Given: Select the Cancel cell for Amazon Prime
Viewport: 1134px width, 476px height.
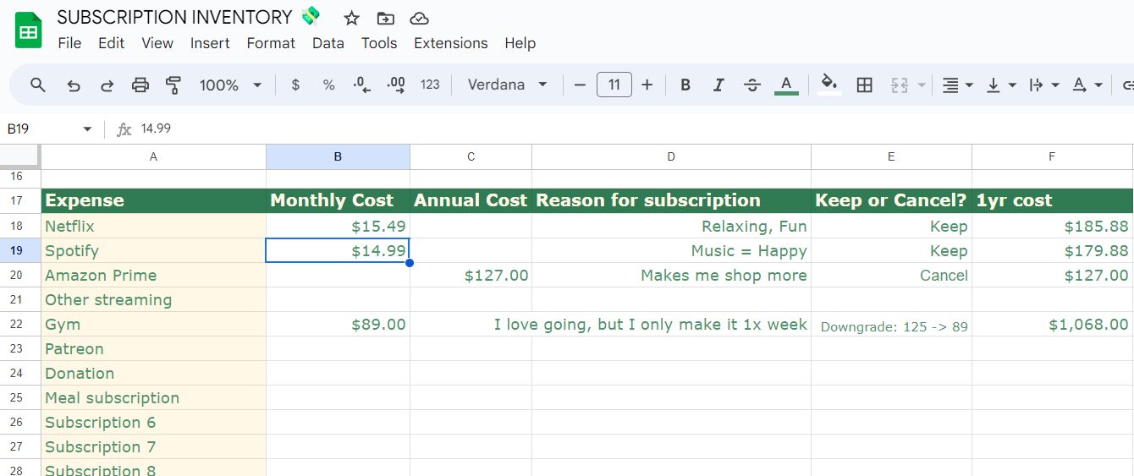Looking at the screenshot, I should 891,276.
